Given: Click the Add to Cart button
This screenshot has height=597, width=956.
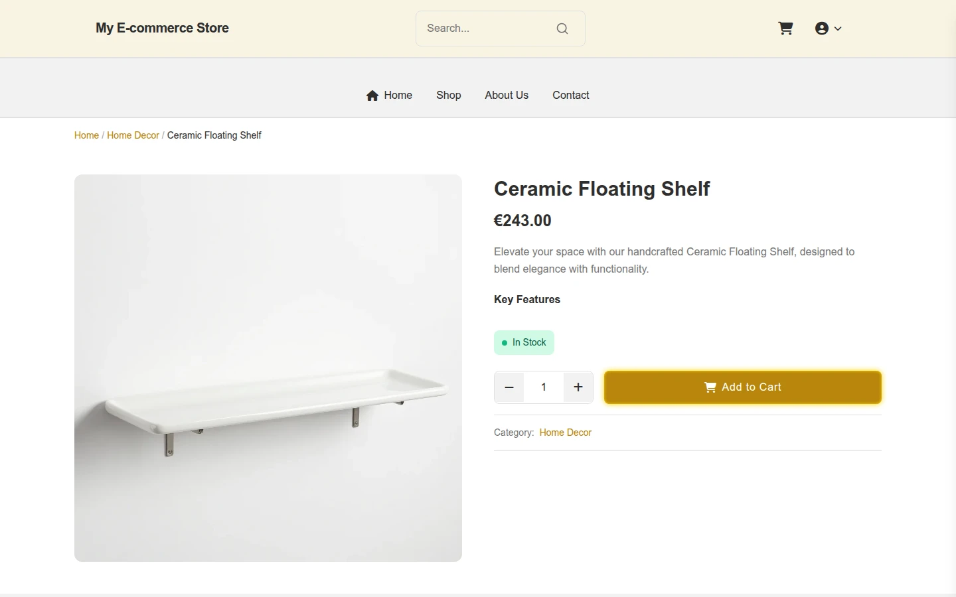Looking at the screenshot, I should point(743,387).
